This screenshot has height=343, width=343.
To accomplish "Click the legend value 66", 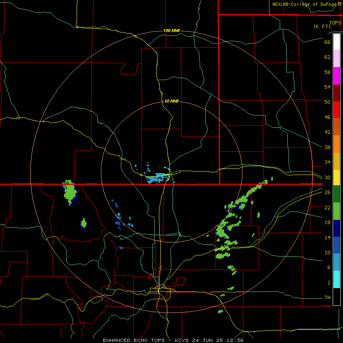I will point(327,42).
